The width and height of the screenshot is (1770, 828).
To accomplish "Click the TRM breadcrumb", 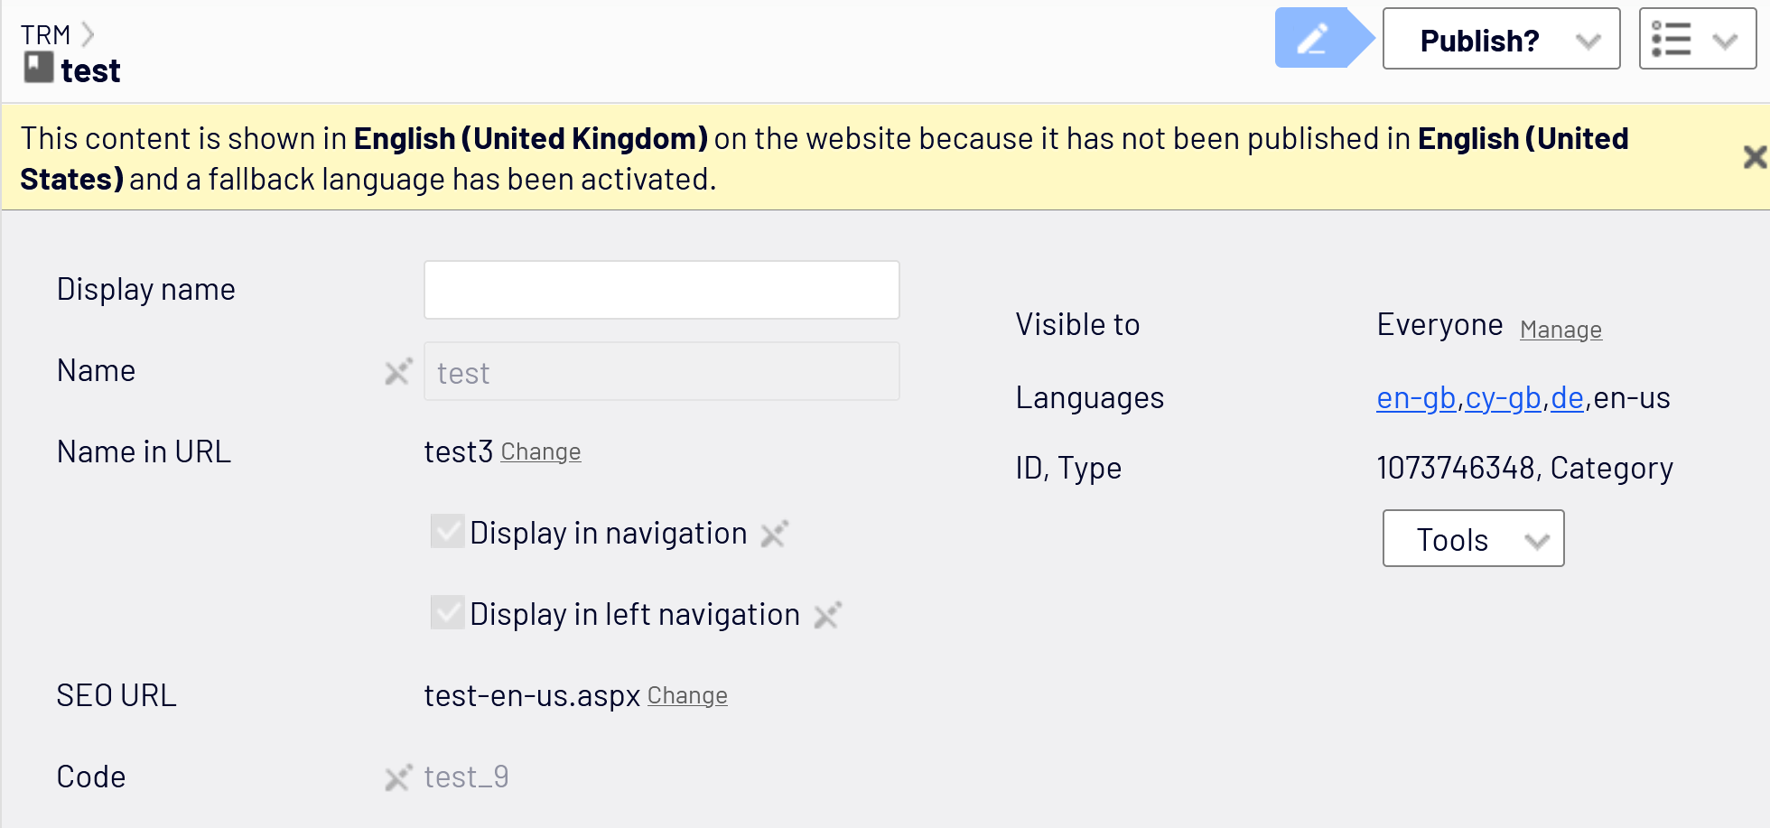I will 45,35.
